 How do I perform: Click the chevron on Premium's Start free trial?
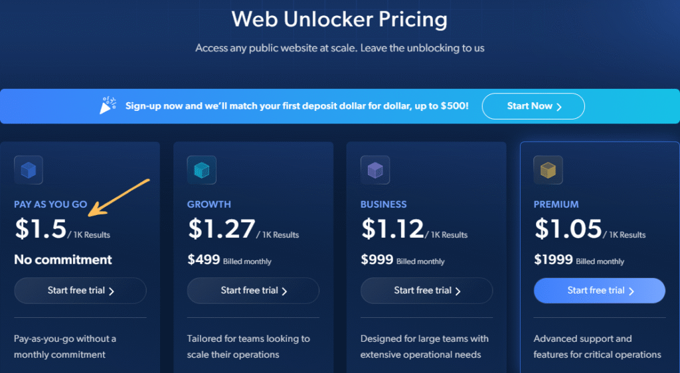[632, 291]
